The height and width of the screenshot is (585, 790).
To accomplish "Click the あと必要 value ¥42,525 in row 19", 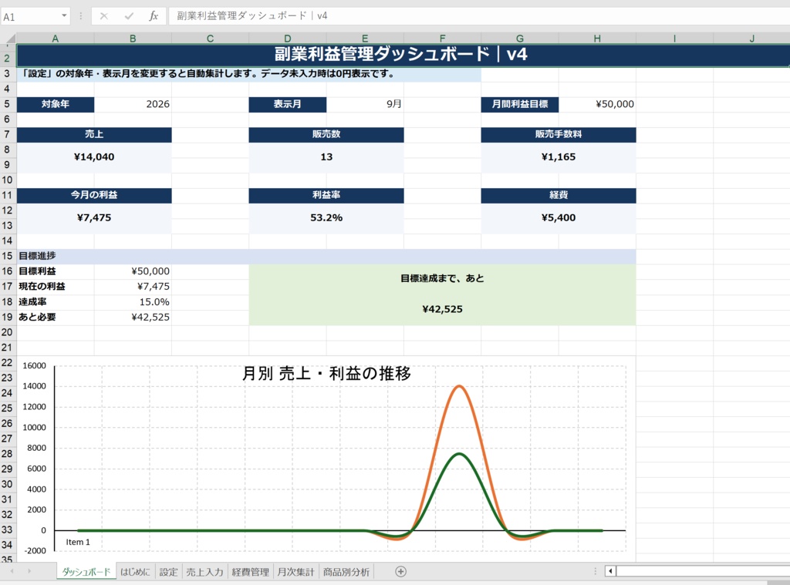I will (x=133, y=317).
